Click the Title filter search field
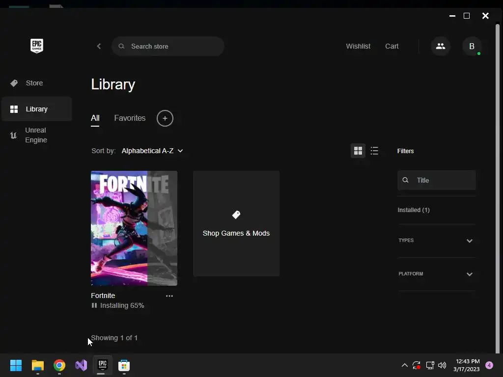 point(437,180)
